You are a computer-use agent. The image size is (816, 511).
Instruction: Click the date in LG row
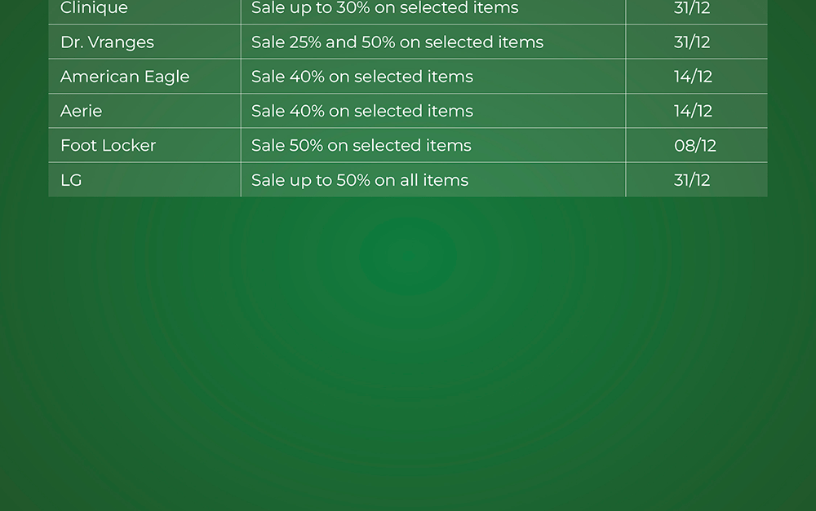tap(692, 180)
